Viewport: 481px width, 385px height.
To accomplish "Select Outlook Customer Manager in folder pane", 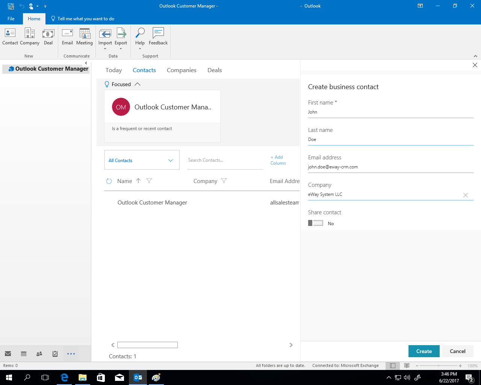I will click(x=46, y=69).
